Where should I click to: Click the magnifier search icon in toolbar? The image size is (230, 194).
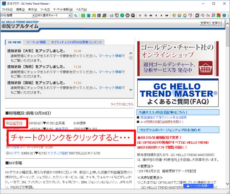76,15
